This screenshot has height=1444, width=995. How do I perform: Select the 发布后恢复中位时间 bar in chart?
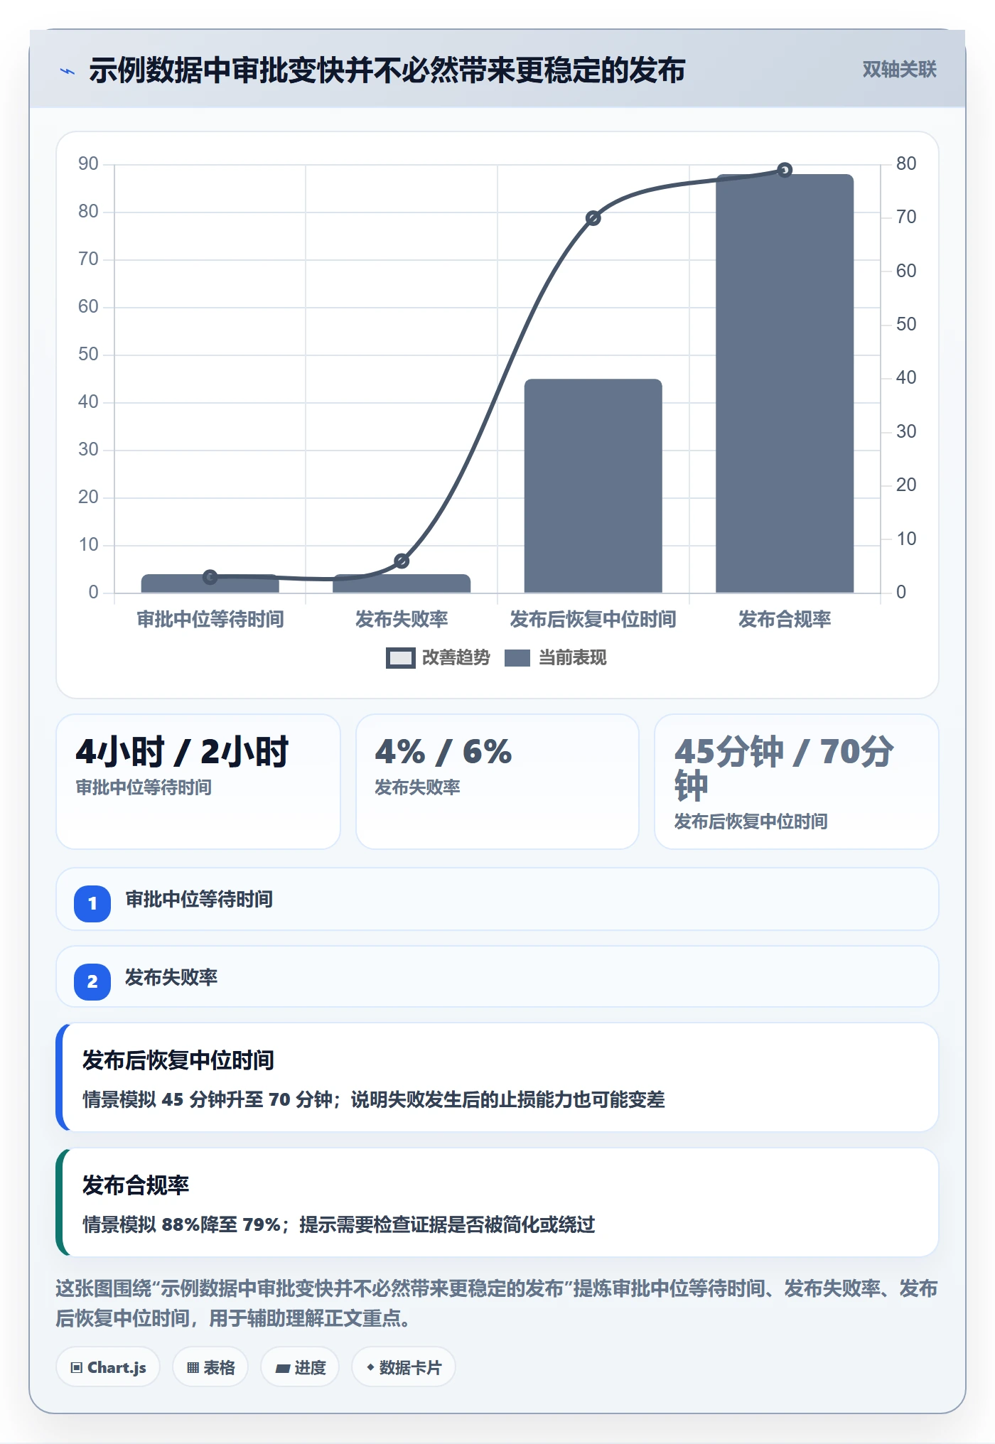[x=593, y=485]
